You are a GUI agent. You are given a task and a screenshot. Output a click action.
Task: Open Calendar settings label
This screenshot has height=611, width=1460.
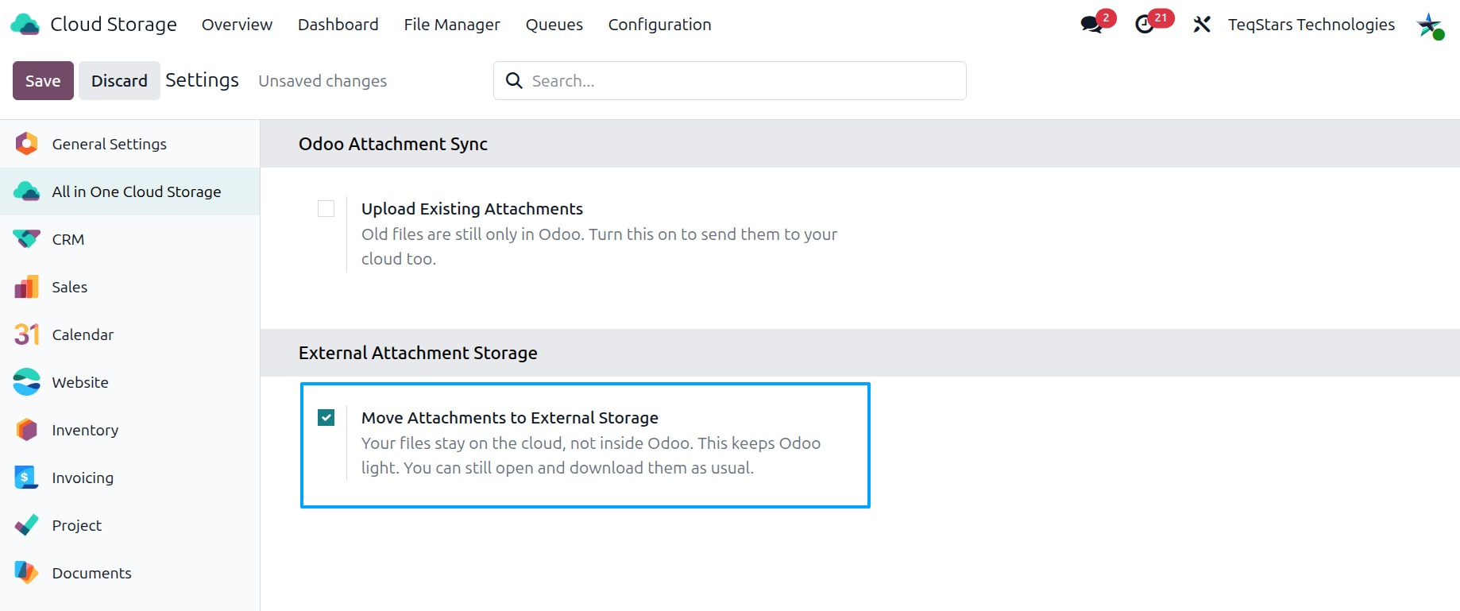point(83,335)
